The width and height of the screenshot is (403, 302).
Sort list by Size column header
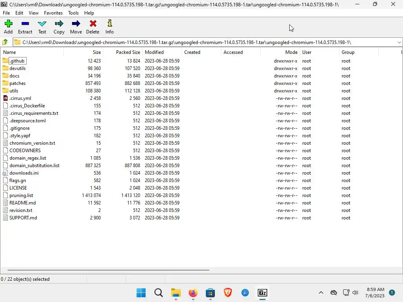(83, 52)
